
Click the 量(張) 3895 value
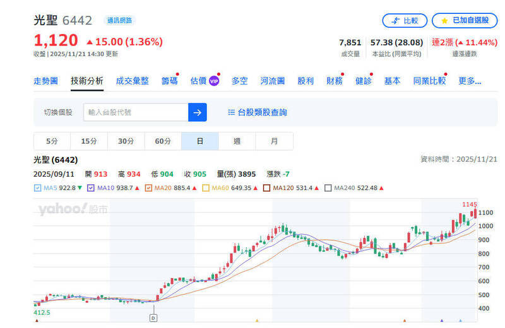236,174
